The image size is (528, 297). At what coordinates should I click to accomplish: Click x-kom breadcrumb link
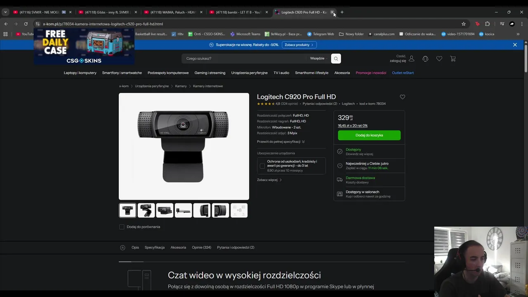coord(124,86)
